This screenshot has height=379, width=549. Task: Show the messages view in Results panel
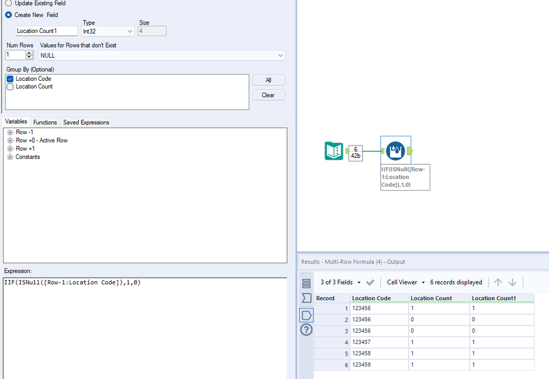pyautogui.click(x=306, y=283)
